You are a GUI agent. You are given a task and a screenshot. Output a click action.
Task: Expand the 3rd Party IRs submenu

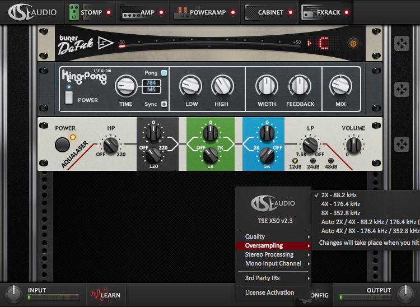(x=273, y=278)
